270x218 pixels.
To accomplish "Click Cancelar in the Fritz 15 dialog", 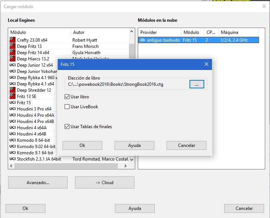I will (187, 145).
